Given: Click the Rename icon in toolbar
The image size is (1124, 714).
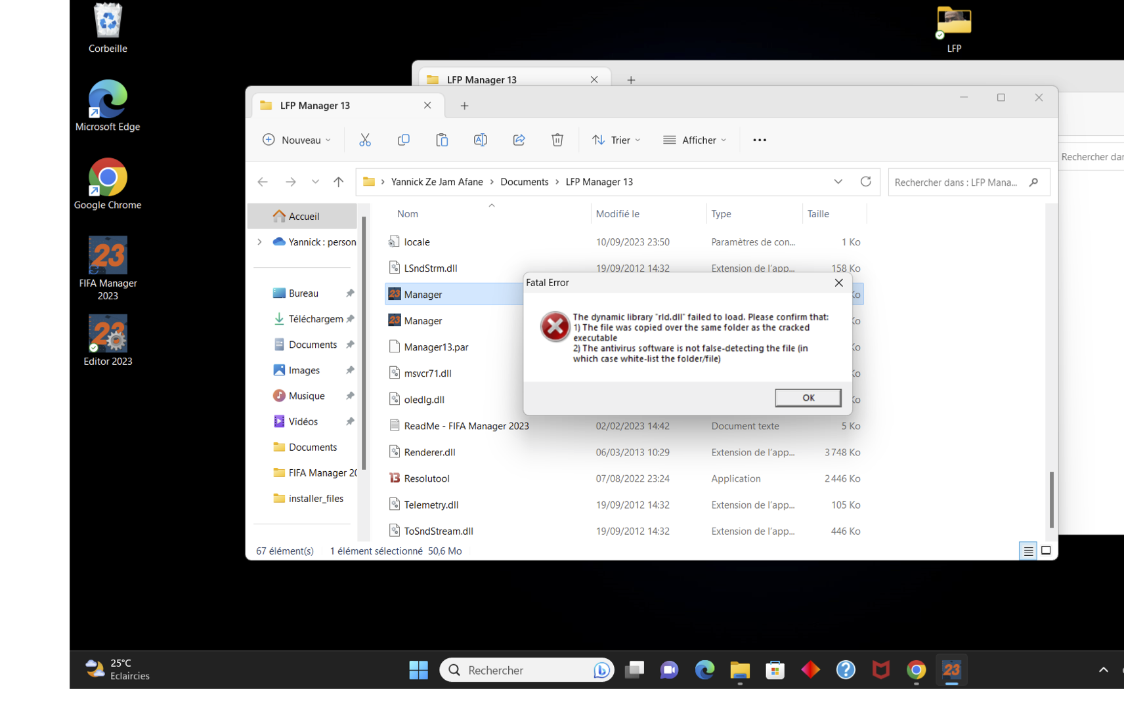Looking at the screenshot, I should tap(481, 140).
